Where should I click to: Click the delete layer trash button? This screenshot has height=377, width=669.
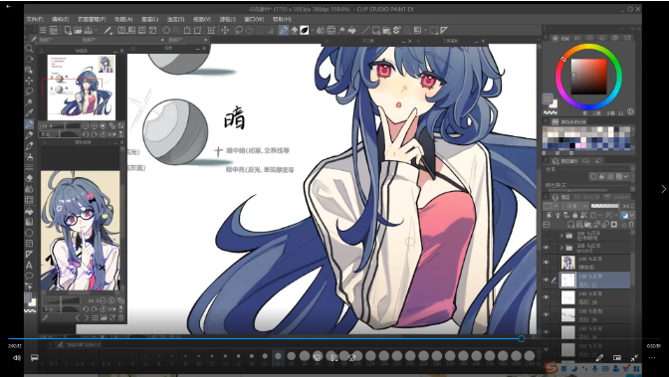tap(631, 225)
